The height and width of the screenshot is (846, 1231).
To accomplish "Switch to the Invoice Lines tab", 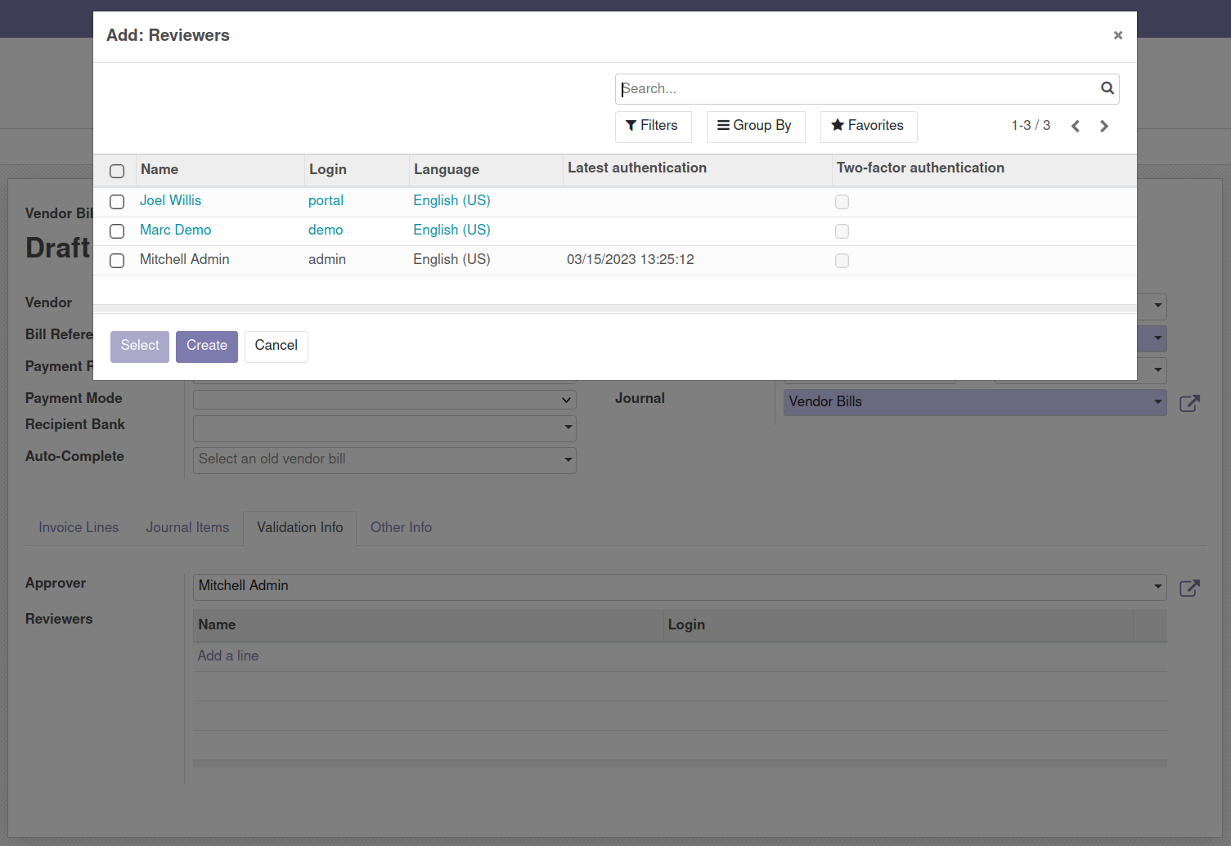I will click(x=79, y=527).
